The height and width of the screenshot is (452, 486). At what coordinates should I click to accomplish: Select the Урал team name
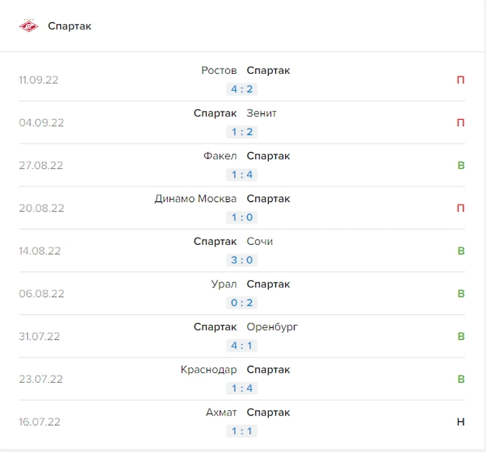[x=224, y=284]
